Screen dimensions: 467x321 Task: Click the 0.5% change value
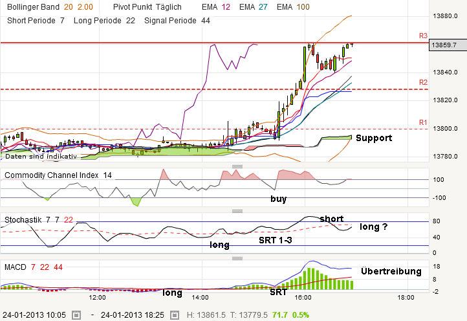301,315
